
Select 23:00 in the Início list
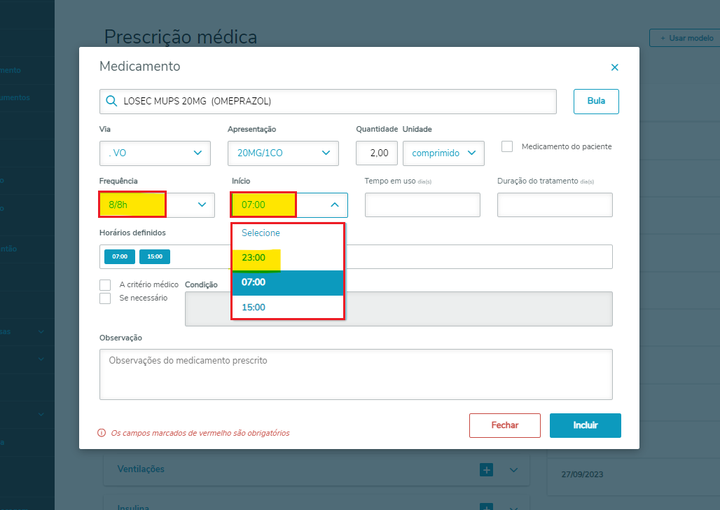click(x=287, y=258)
